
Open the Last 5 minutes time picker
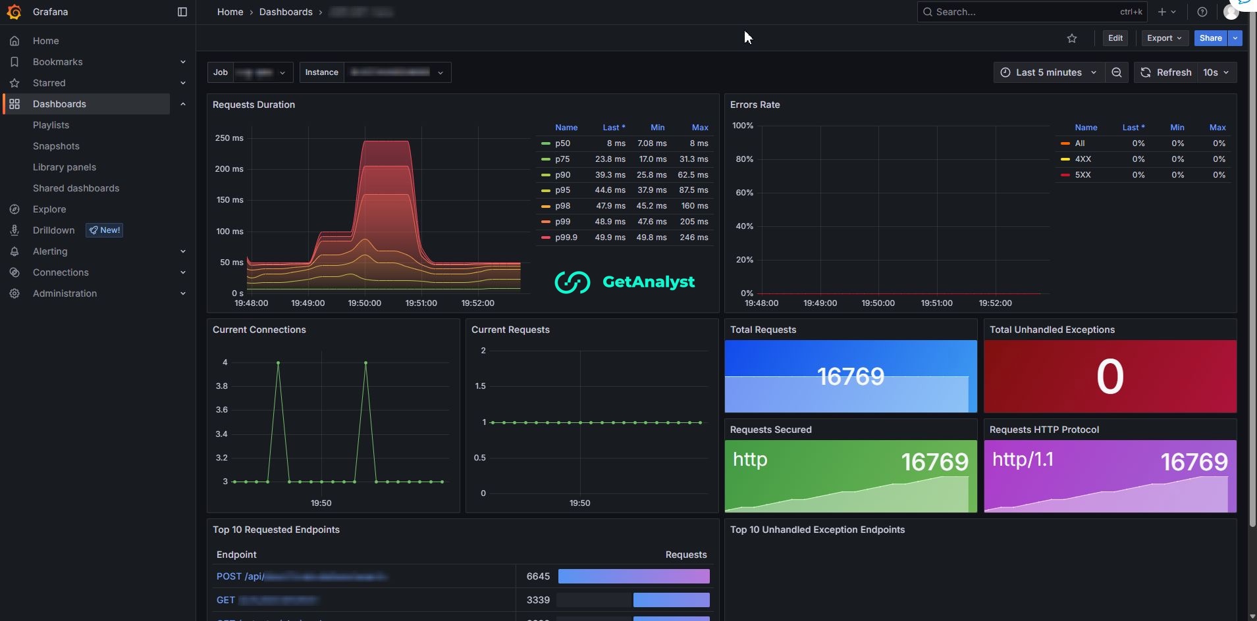(1048, 72)
